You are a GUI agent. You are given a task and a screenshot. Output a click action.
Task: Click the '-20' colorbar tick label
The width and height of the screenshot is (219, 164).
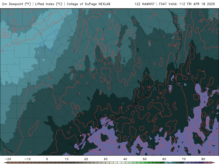8,159
